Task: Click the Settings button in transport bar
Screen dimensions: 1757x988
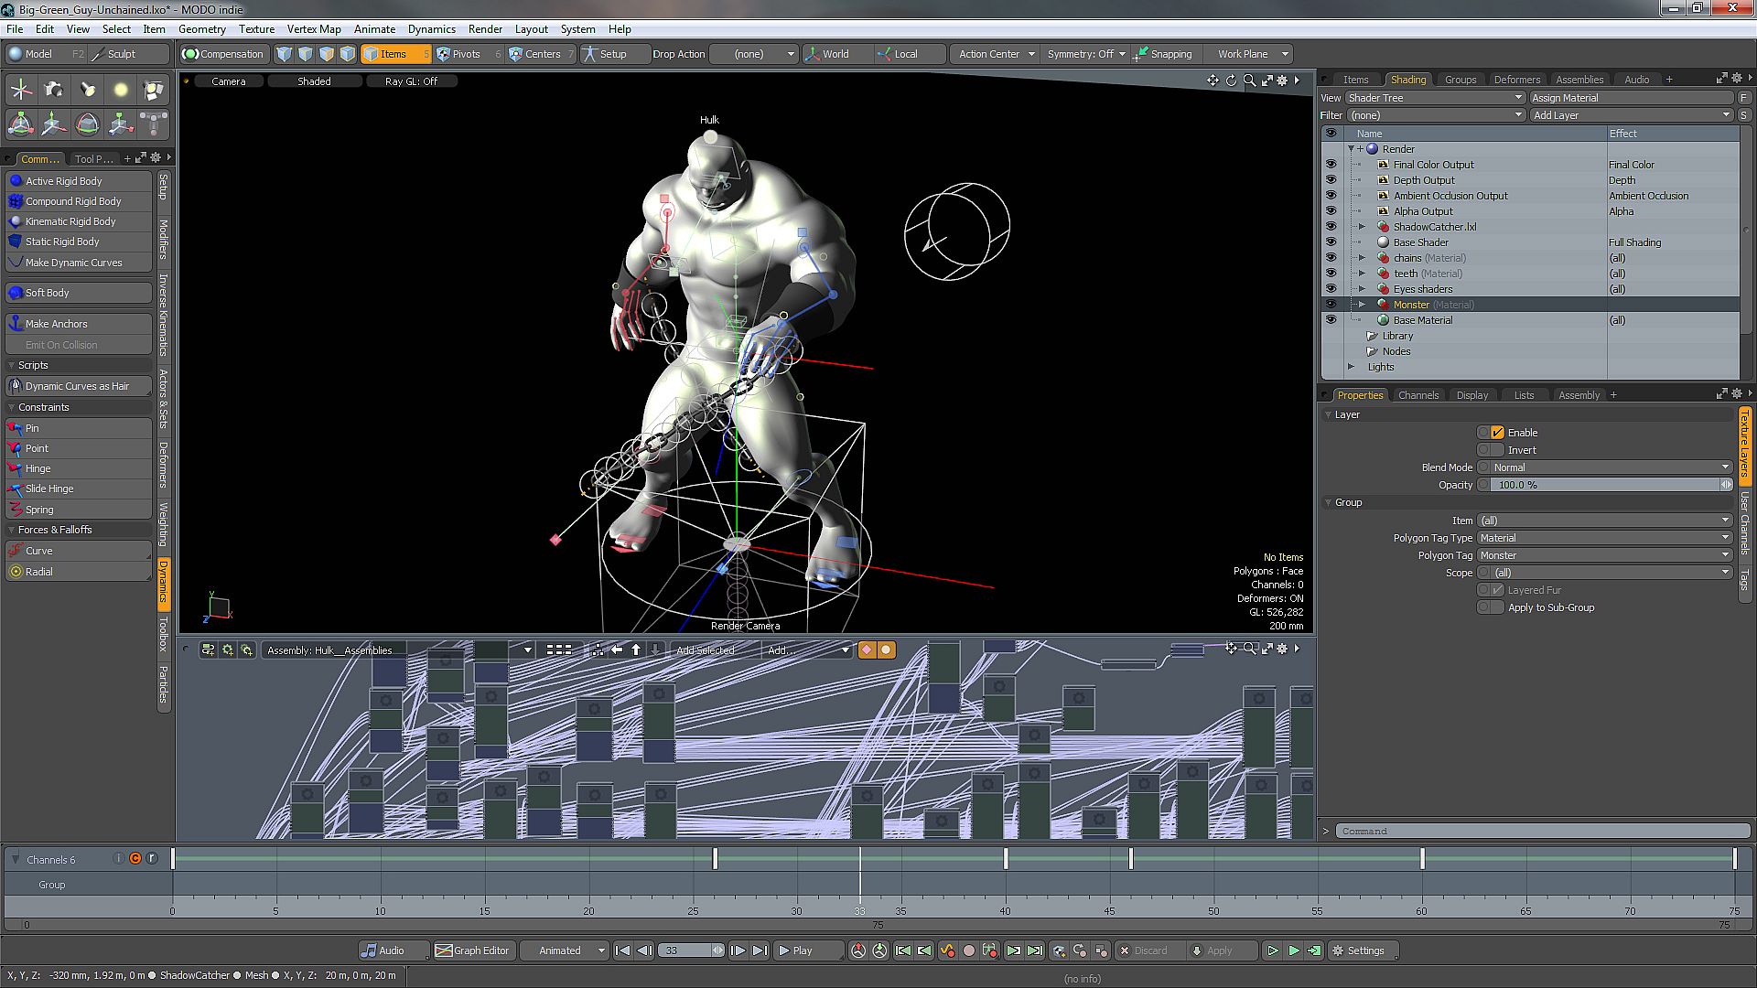Action: [1359, 950]
